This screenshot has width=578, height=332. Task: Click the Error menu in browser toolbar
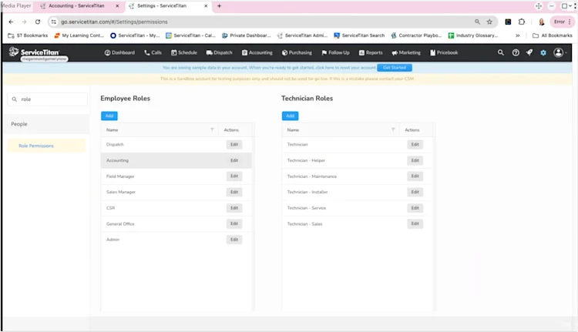tap(562, 22)
